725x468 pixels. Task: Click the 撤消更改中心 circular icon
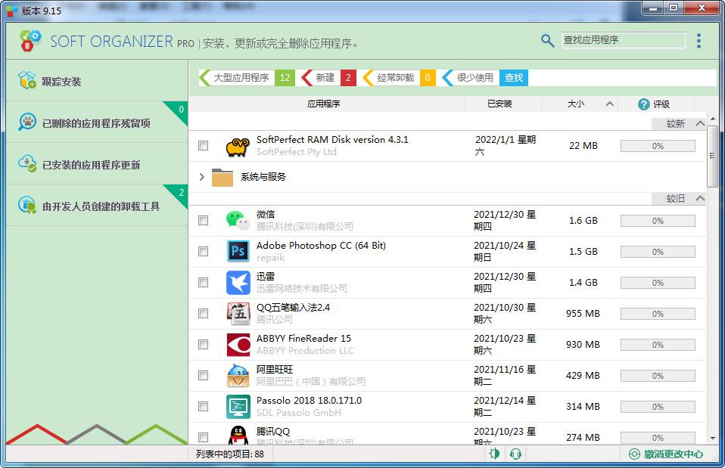coord(634,454)
